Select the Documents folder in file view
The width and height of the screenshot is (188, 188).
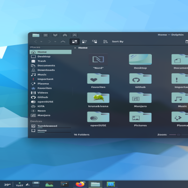[180, 62]
